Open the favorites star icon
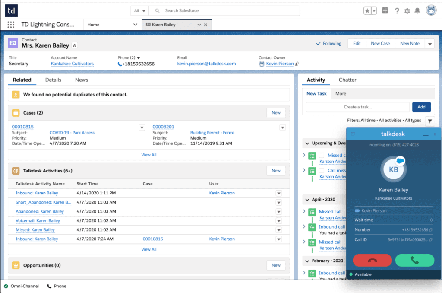This screenshot has width=442, height=293. coord(367,11)
